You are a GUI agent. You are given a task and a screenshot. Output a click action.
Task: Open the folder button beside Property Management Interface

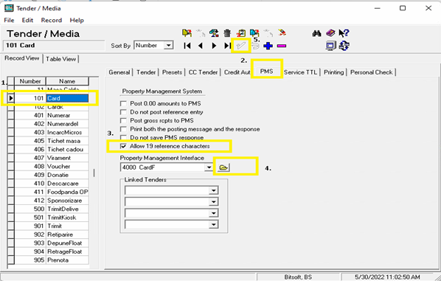[223, 167]
